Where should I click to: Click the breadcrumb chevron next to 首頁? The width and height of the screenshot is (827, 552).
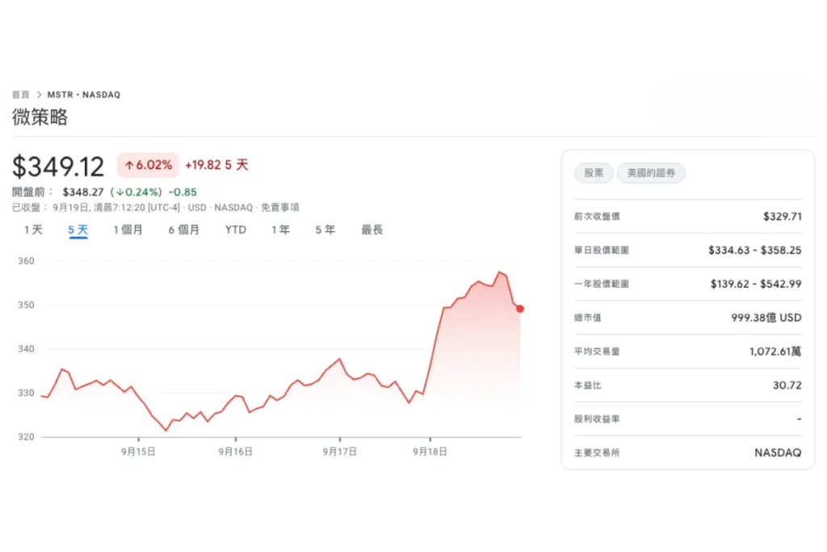39,95
